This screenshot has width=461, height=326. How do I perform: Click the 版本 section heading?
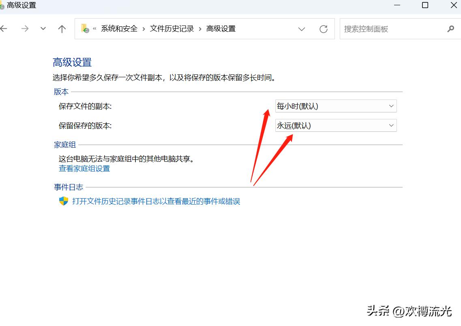[61, 92]
